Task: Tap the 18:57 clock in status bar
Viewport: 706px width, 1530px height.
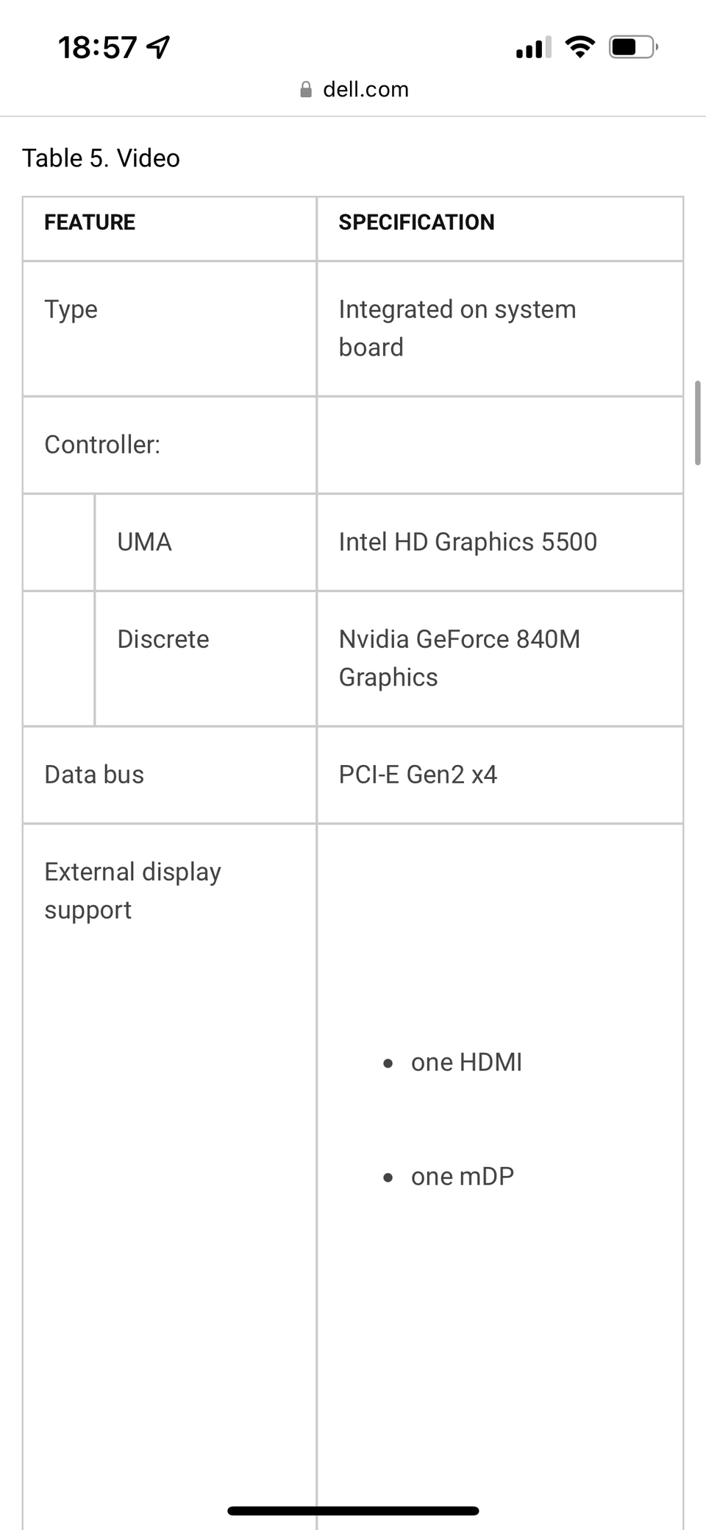Action: tap(97, 48)
